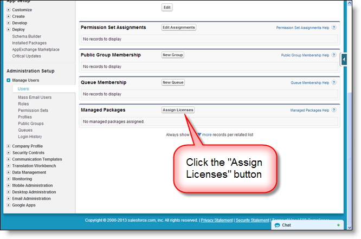Expand the Company Profile section

point(9,146)
